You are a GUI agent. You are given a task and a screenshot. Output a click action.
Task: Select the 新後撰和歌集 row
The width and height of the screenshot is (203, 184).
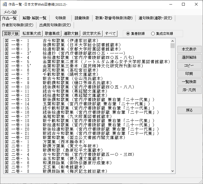[x=87, y=100]
